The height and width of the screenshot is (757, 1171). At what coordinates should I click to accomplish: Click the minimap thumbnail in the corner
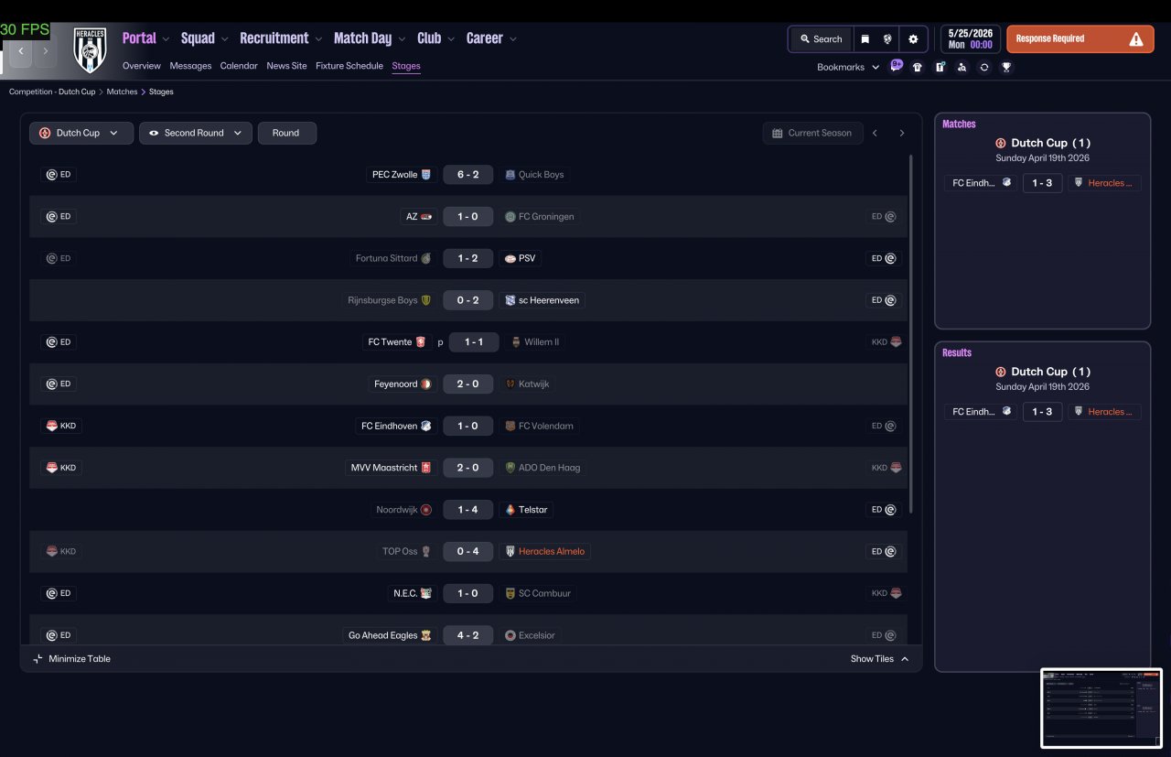click(x=1101, y=708)
